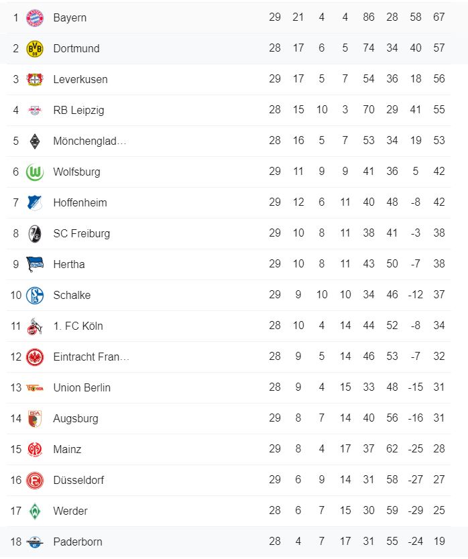Viewport: 468px width, 559px height.
Task: Open the Düsseldorf team link
Action: 78,480
